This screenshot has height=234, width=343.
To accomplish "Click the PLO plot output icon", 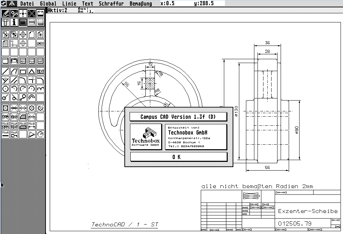I will [x=32, y=61].
